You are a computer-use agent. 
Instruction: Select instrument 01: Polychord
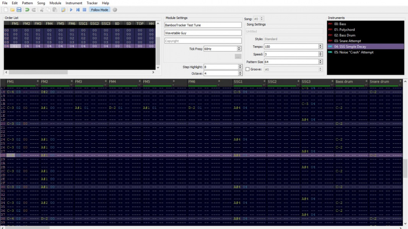point(366,30)
